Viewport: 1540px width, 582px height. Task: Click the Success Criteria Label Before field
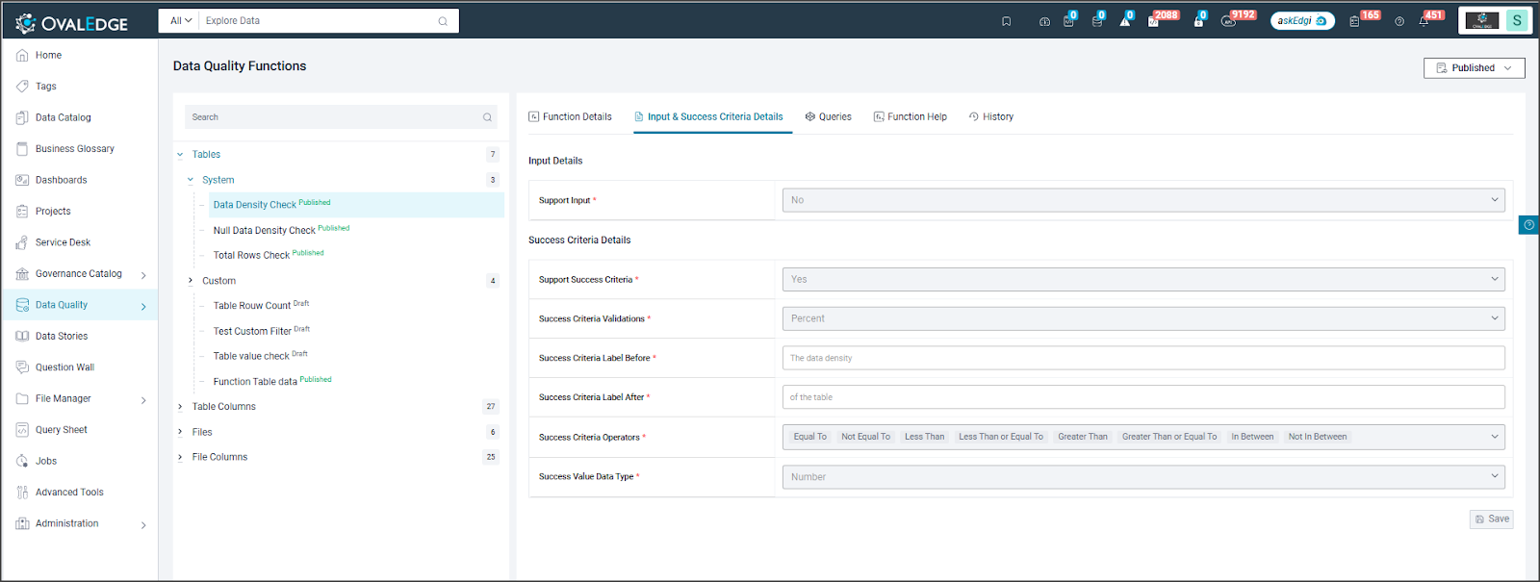tap(1142, 358)
